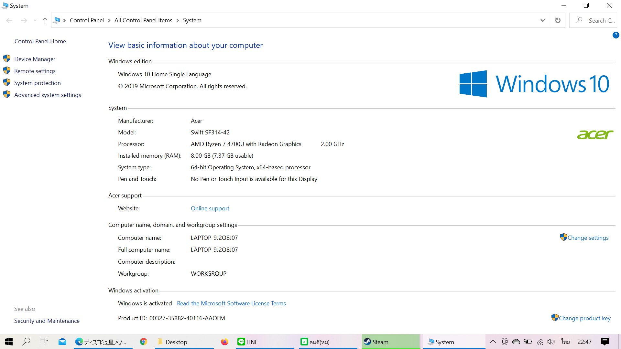Click the Thai input language indicator
Screen dimensions: 621x349
pyautogui.click(x=566, y=342)
